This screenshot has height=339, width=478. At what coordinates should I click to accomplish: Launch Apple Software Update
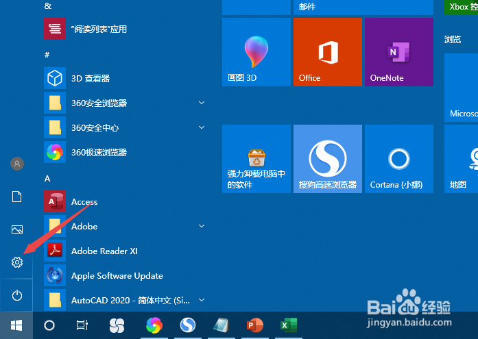125,275
